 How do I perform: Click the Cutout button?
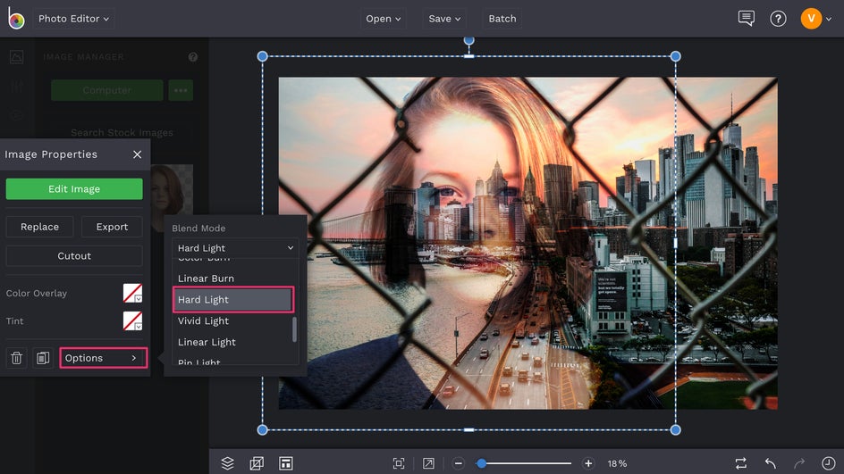coord(74,256)
